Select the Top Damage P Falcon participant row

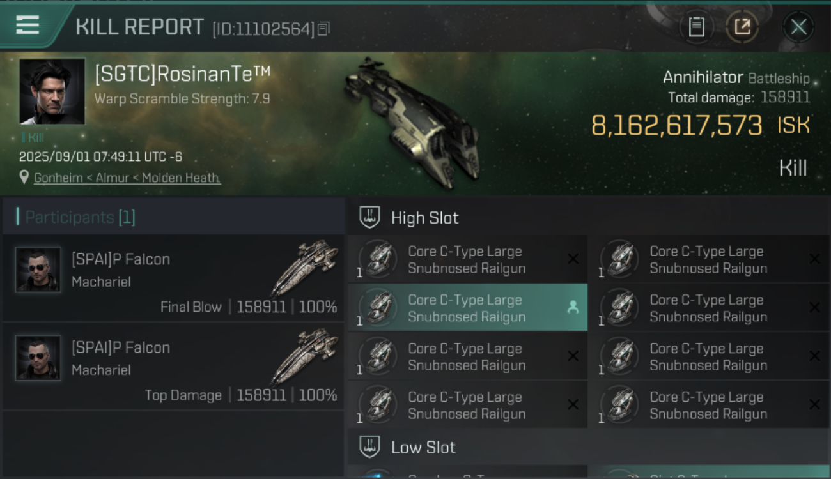click(173, 367)
